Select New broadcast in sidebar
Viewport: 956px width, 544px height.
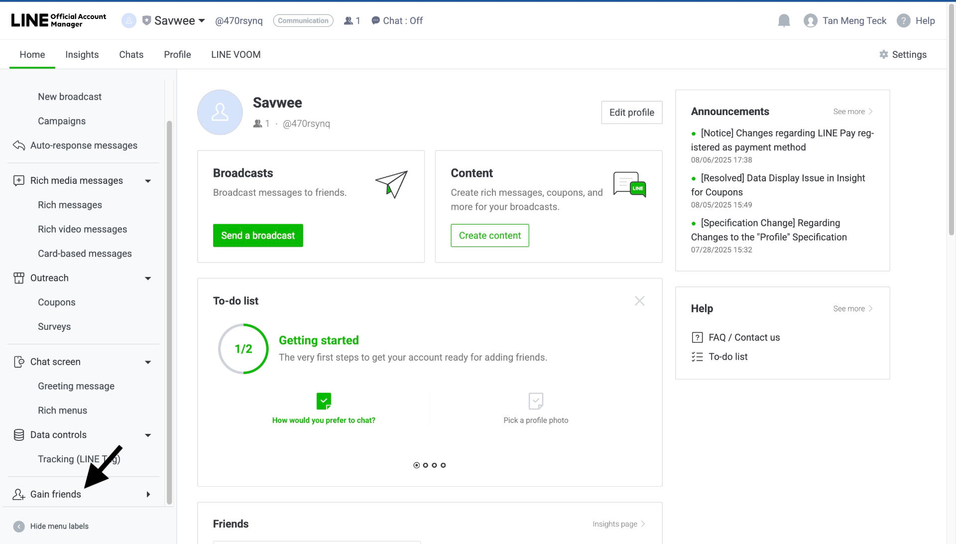[70, 97]
